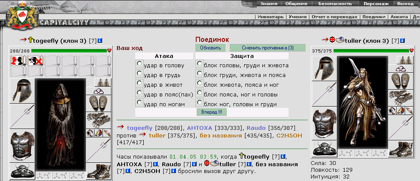This screenshot has height=181, width=420.
Task: Click 'C2H5OH' name in team list
Action: (x=289, y=136)
